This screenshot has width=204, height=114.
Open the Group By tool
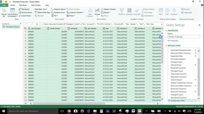(x=4, y=13)
